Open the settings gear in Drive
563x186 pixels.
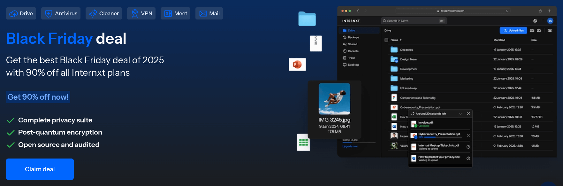[x=535, y=21]
